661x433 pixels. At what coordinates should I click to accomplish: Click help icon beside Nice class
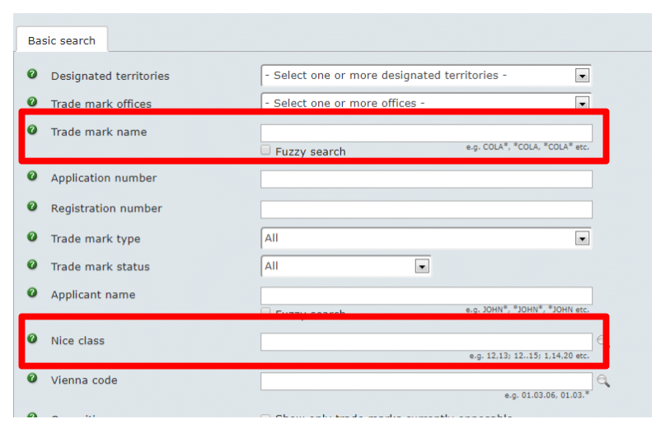click(x=32, y=338)
